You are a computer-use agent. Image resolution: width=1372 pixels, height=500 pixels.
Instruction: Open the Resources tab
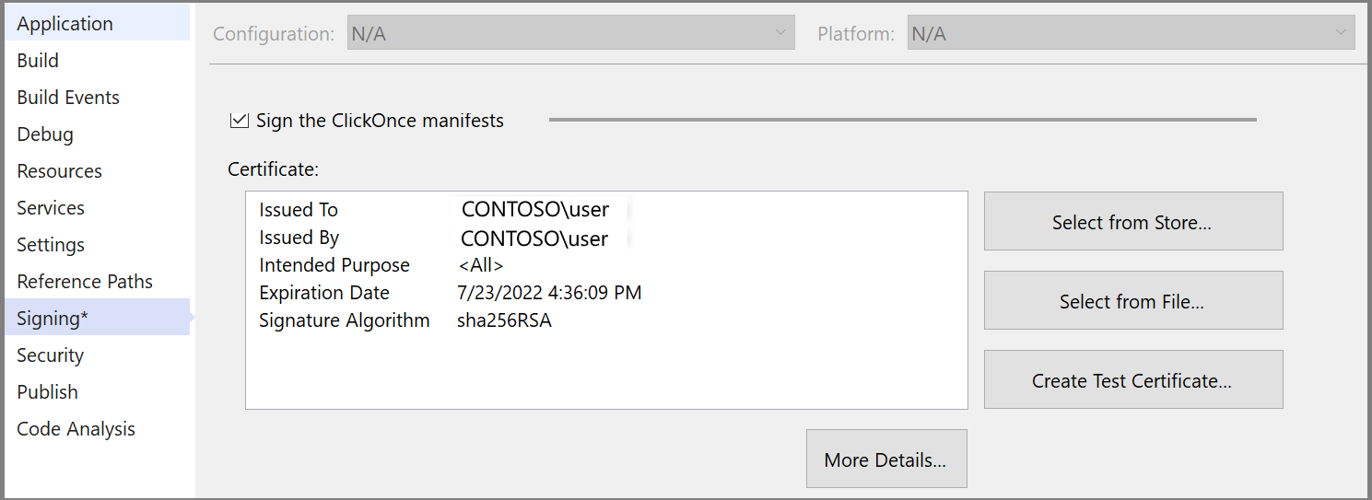pos(59,171)
